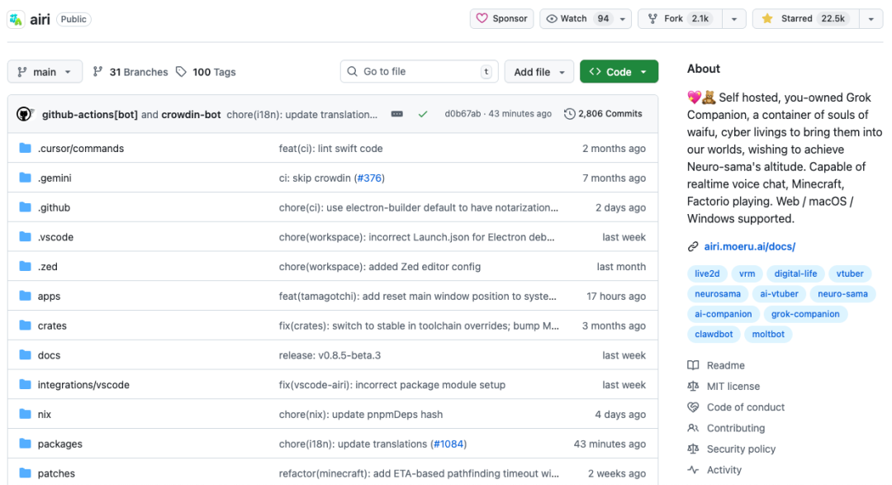Click folder icon for integrations/vscode
This screenshot has height=485, width=892.
point(25,384)
